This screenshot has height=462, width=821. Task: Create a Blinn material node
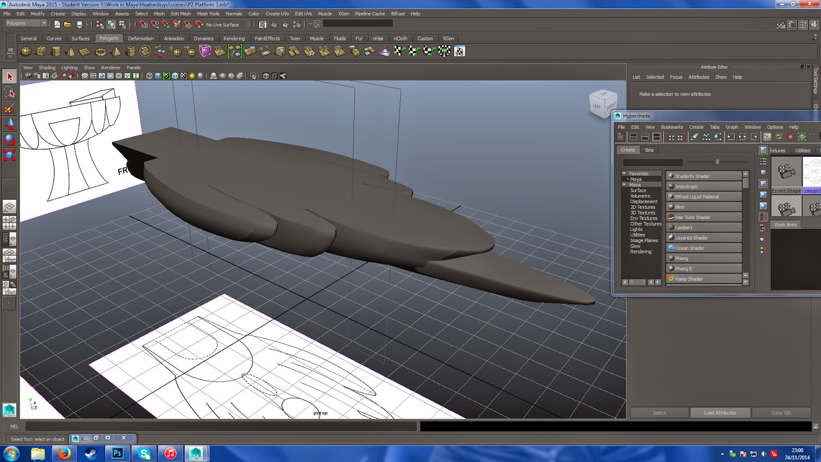coord(704,207)
